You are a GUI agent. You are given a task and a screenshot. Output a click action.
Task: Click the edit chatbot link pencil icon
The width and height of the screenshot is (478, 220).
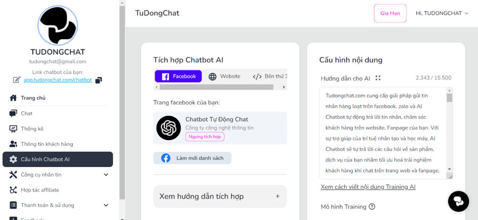(16, 80)
